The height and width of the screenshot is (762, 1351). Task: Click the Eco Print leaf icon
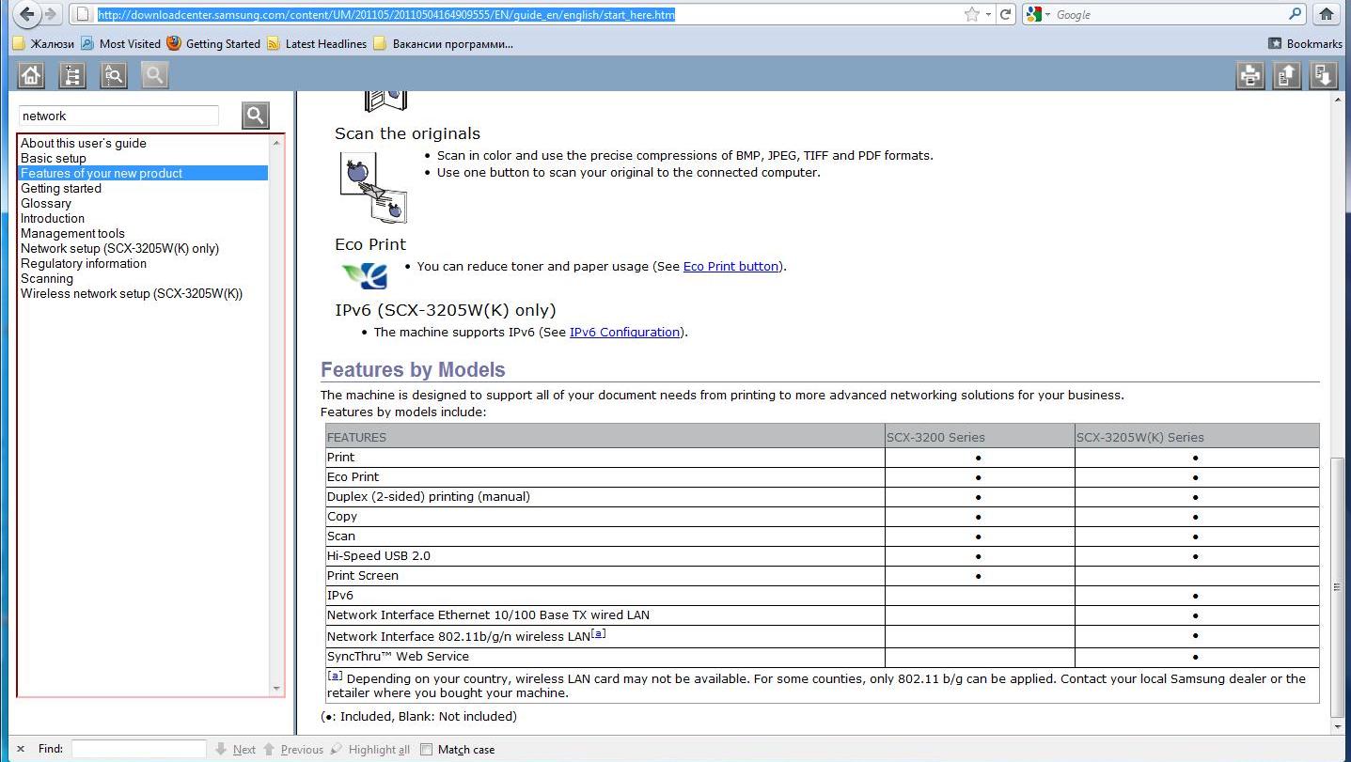pos(365,274)
